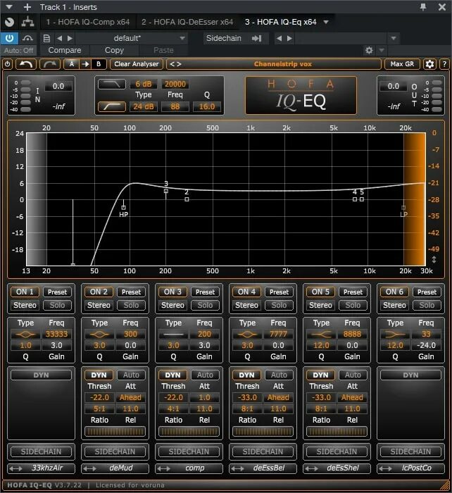This screenshot has height=493, width=452.
Task: Click HP node on EQ graph
Action: pyautogui.click(x=123, y=208)
